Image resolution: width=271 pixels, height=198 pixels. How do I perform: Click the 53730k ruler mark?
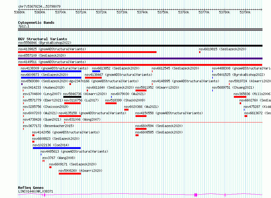(122, 12)
